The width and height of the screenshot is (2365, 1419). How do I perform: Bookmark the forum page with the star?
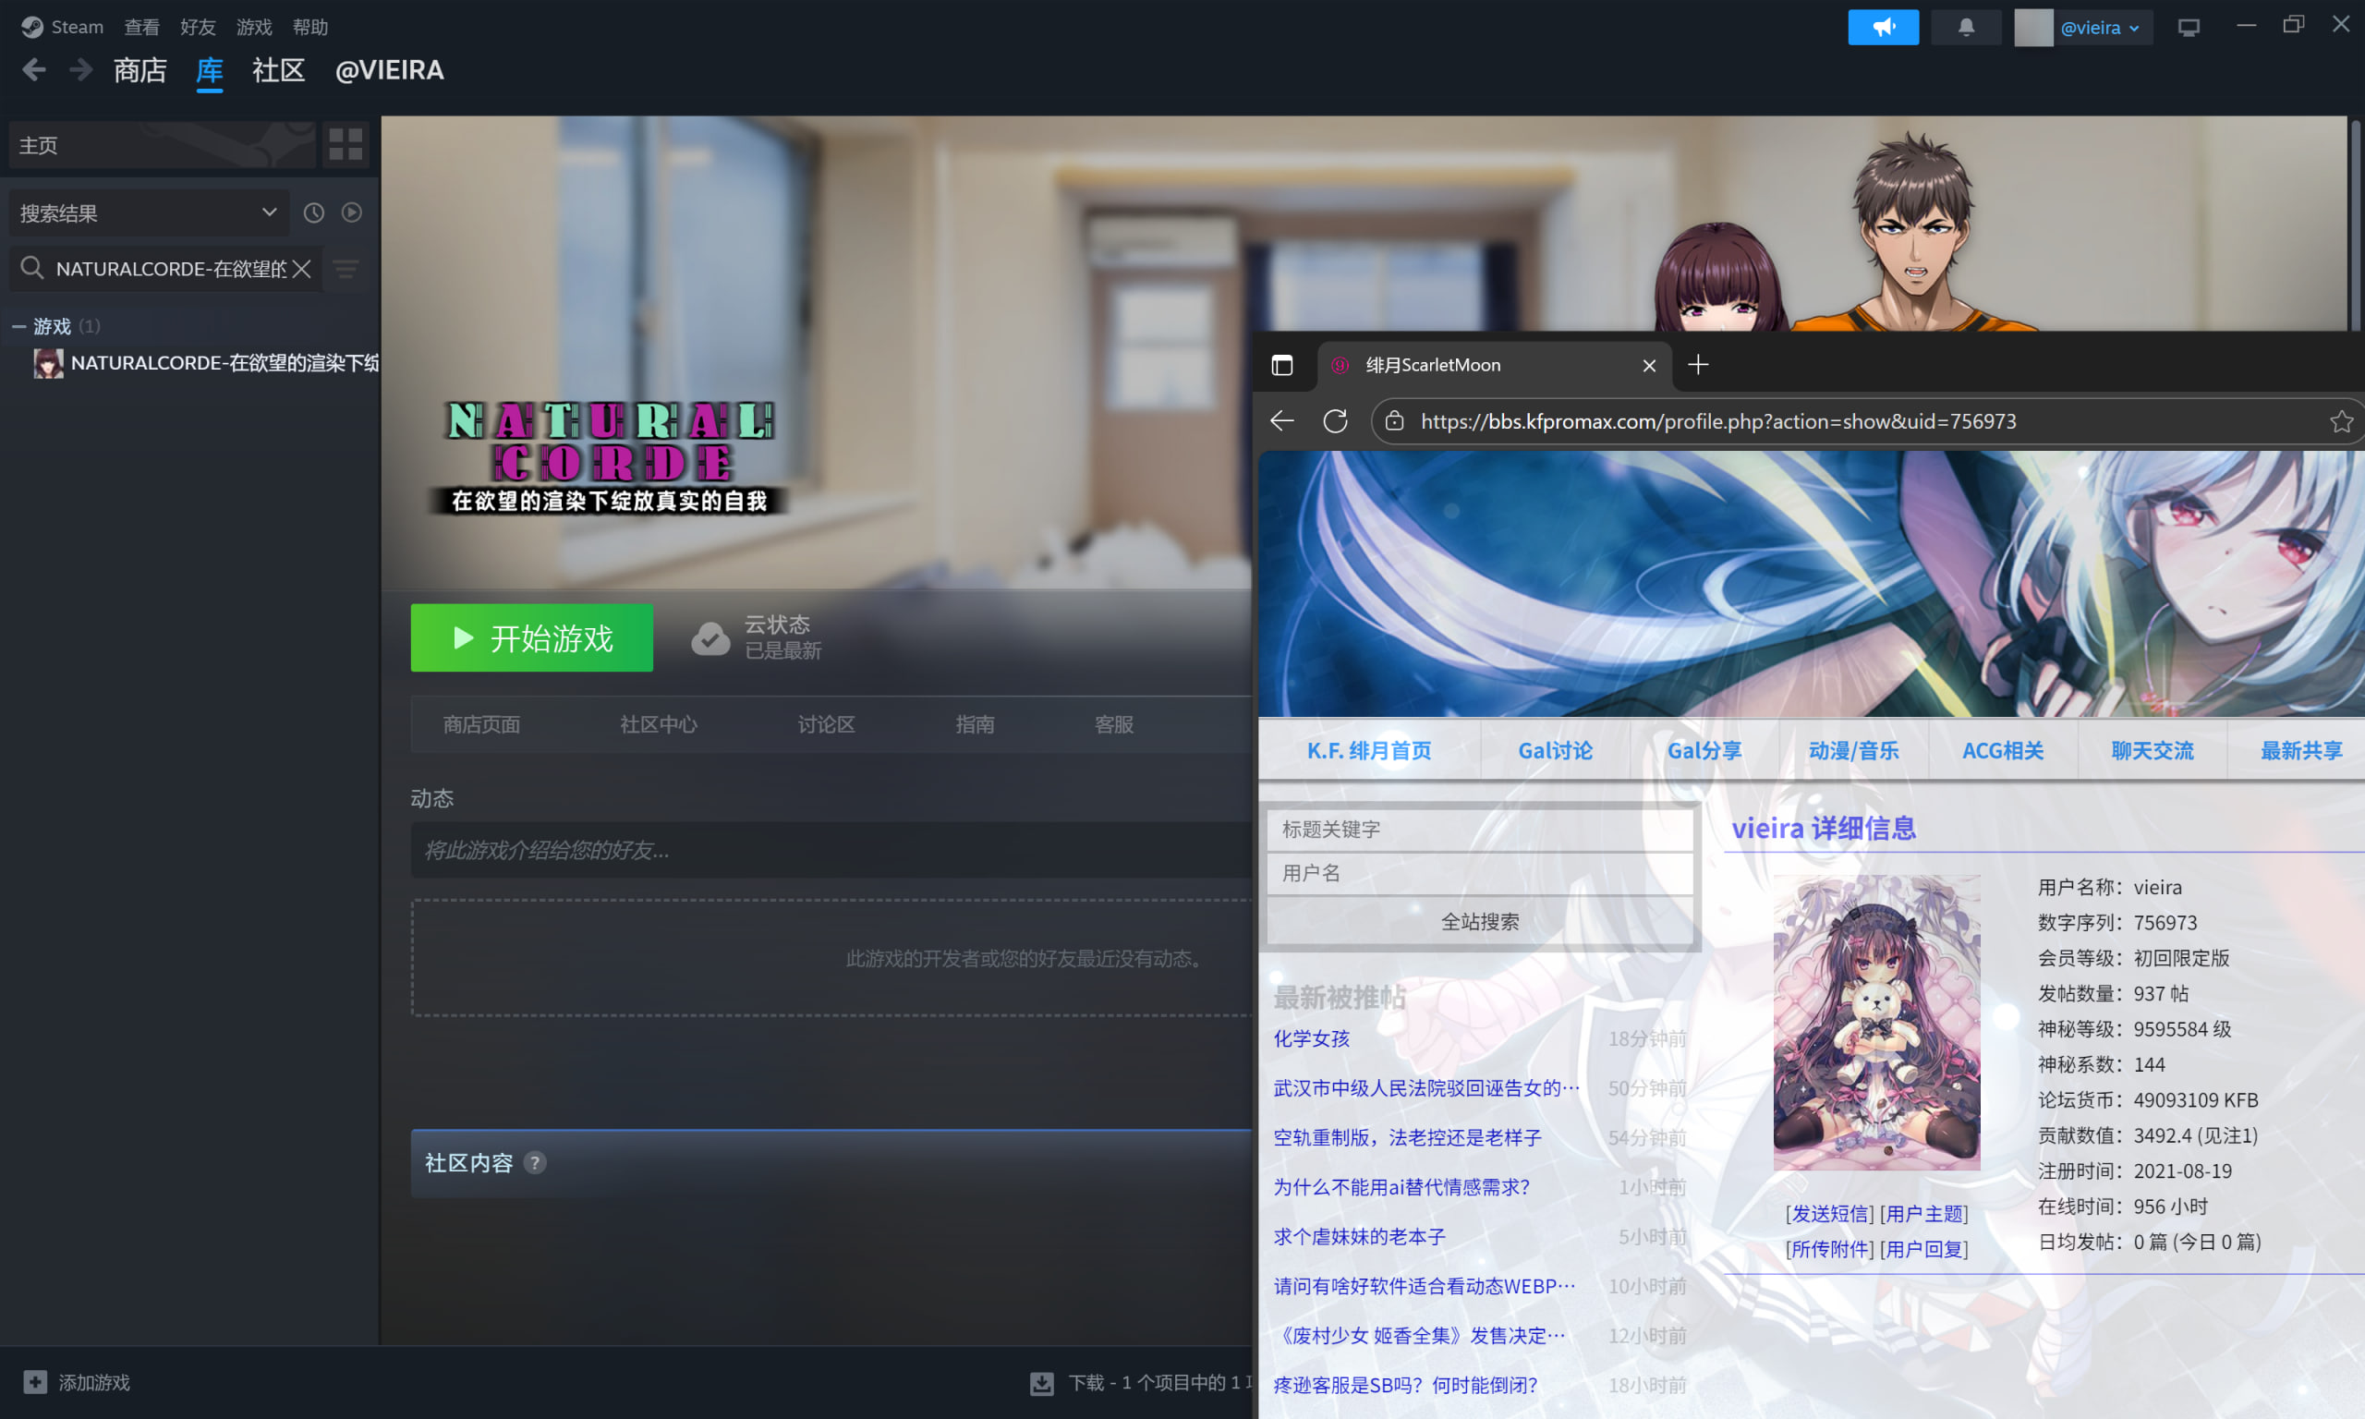tap(2342, 420)
